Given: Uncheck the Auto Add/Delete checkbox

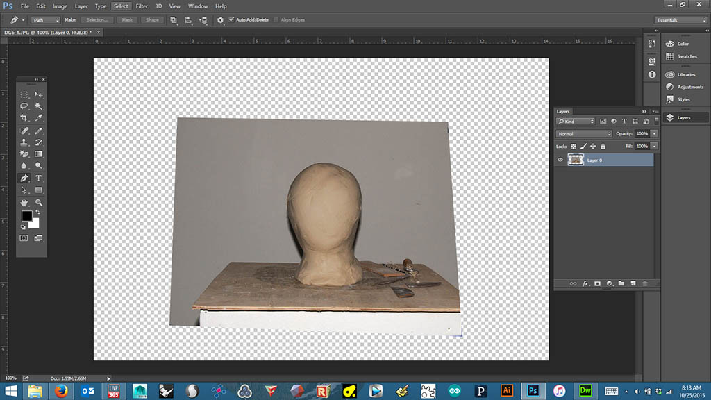Looking at the screenshot, I should click(231, 19).
